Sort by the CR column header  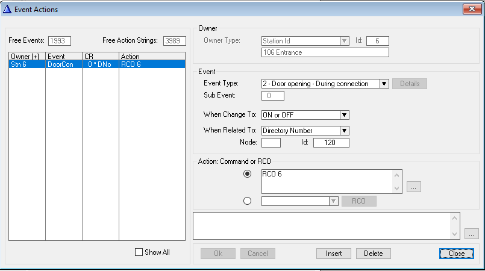click(x=101, y=56)
